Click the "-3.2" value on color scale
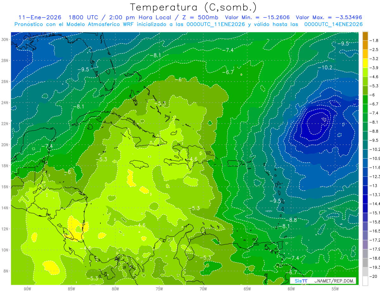Viewport: 380px width, 293px height. [374, 59]
